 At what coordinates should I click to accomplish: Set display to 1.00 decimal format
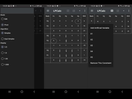(x=2, y=59)
